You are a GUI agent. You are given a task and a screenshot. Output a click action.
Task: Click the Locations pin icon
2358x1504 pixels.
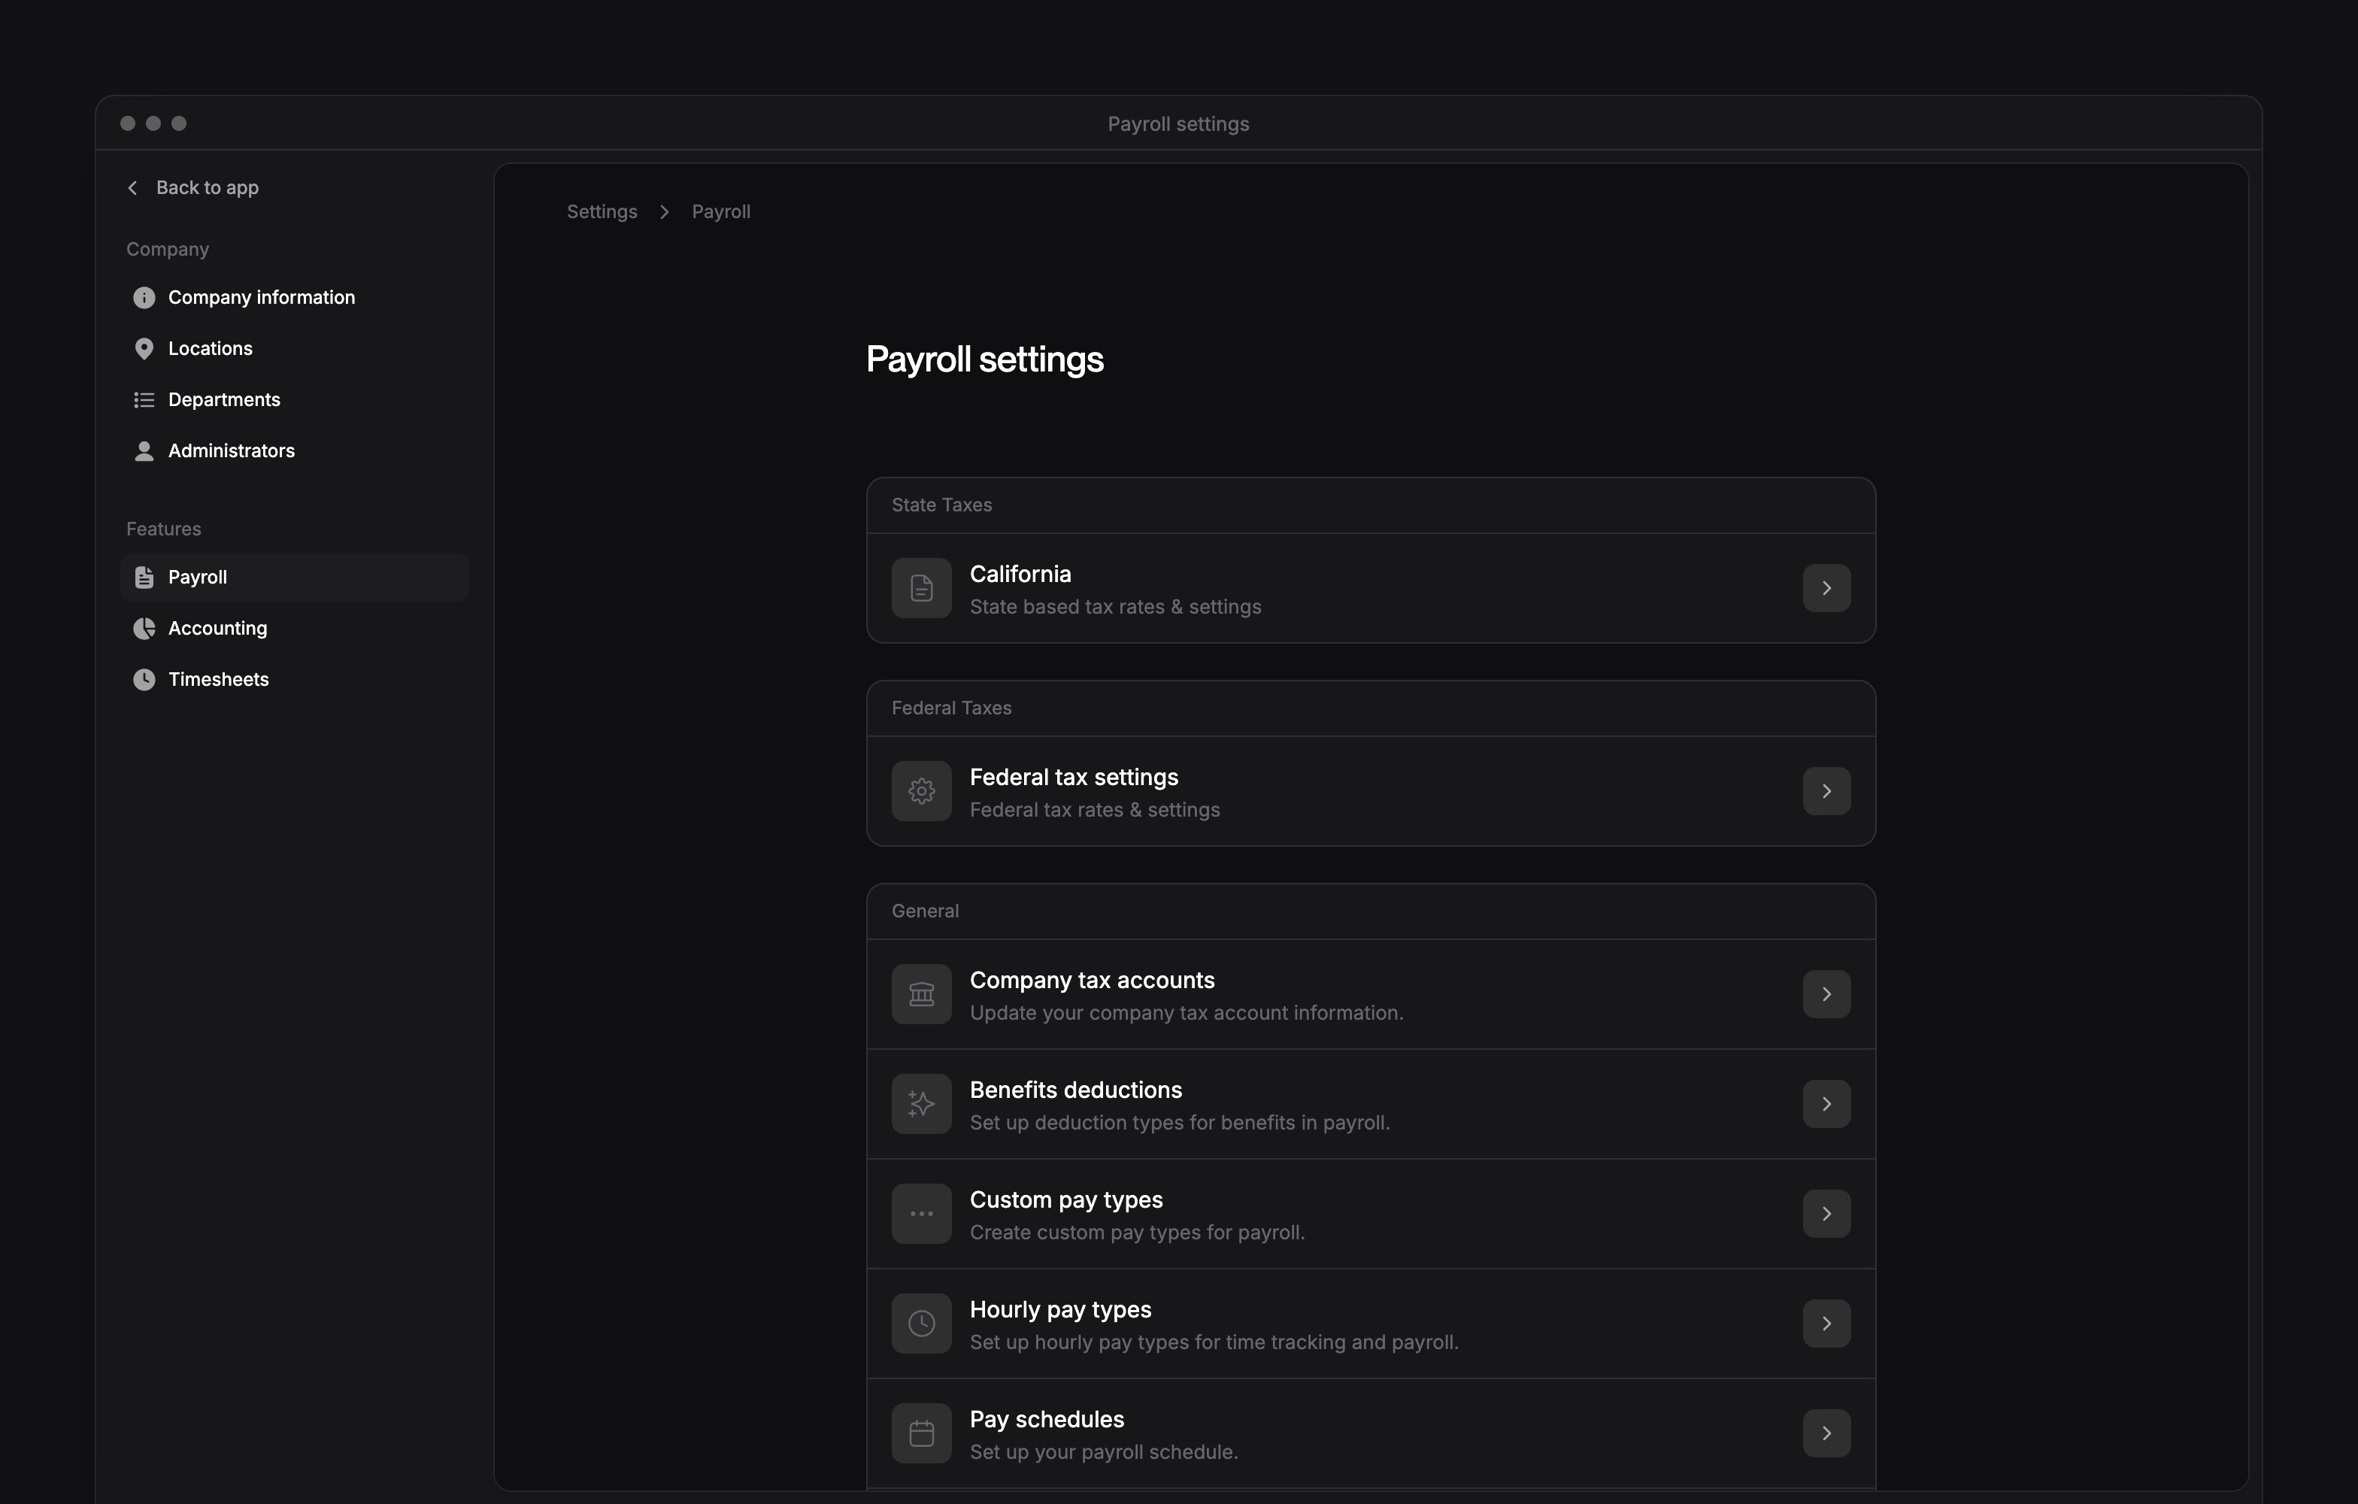pyautogui.click(x=144, y=349)
